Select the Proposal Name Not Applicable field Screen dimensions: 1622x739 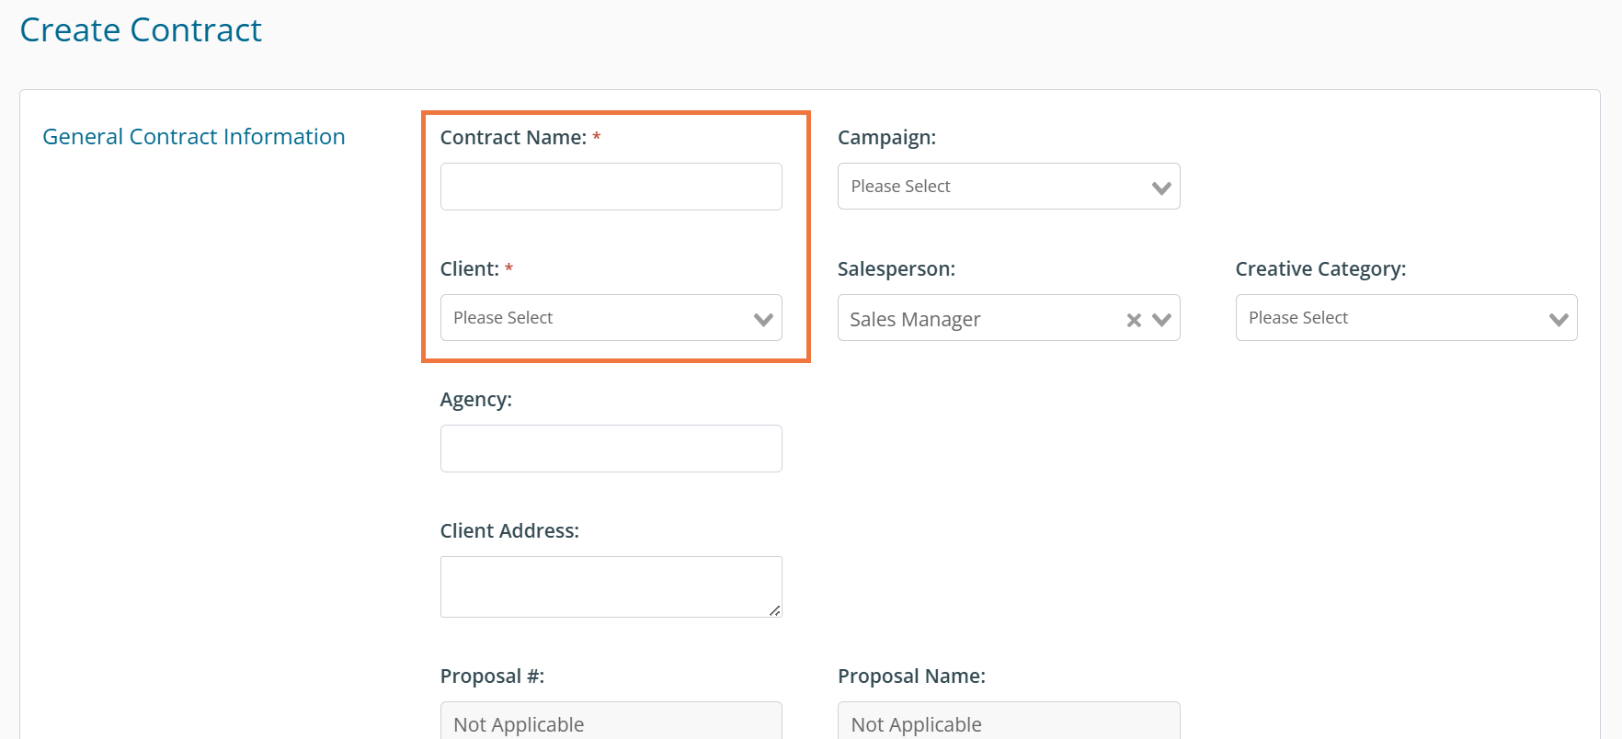[x=1008, y=723]
